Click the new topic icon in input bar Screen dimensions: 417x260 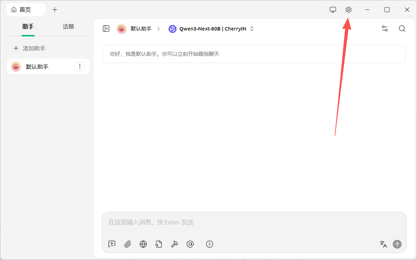tap(112, 244)
